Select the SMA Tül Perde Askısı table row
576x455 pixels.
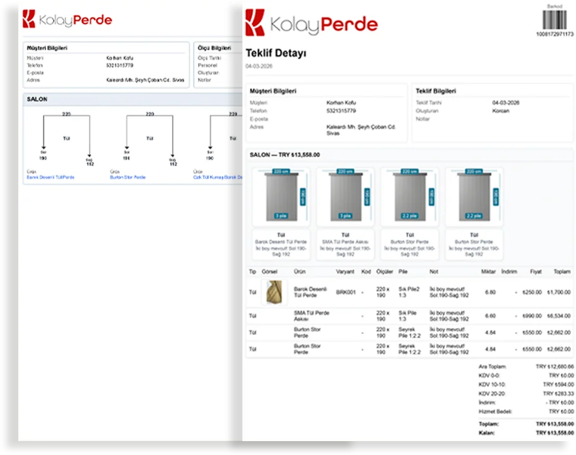(409, 316)
